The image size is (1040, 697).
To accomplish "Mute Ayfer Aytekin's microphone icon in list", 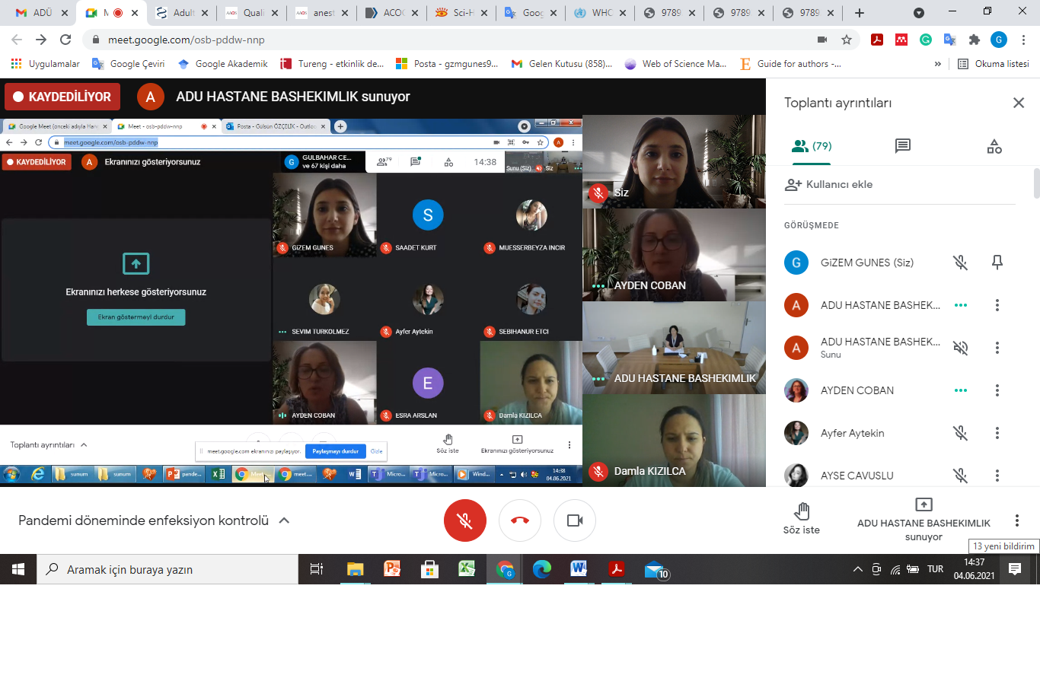I will [960, 433].
